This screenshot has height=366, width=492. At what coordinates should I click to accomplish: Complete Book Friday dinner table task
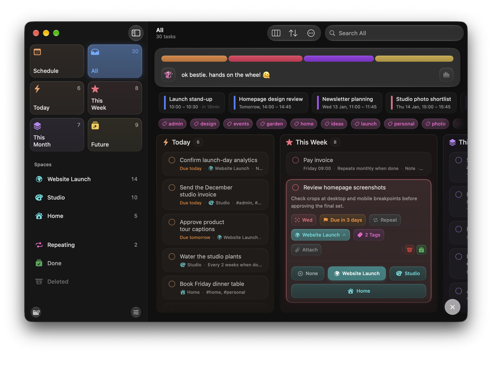click(x=172, y=284)
